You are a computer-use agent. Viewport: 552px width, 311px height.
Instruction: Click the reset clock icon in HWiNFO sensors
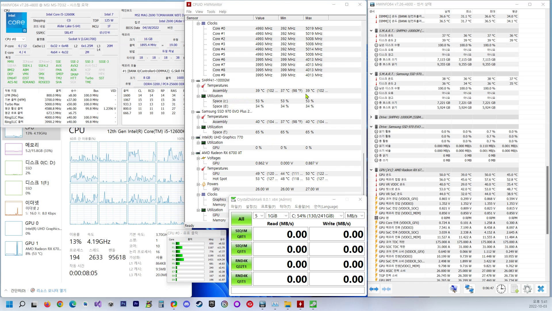click(x=501, y=289)
